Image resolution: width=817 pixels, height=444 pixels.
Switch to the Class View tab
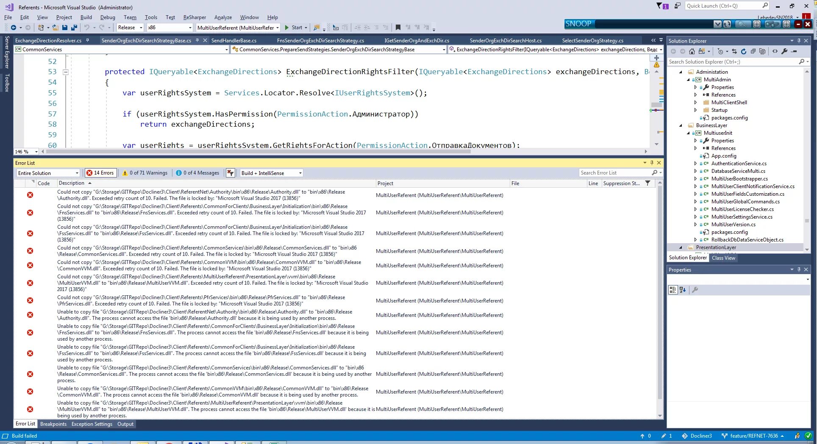coord(723,258)
